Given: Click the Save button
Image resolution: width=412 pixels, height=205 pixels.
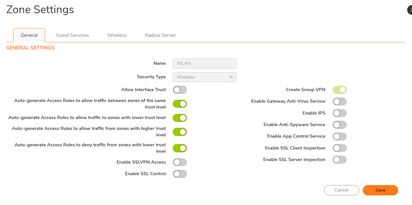Looking at the screenshot, I should [380, 190].
